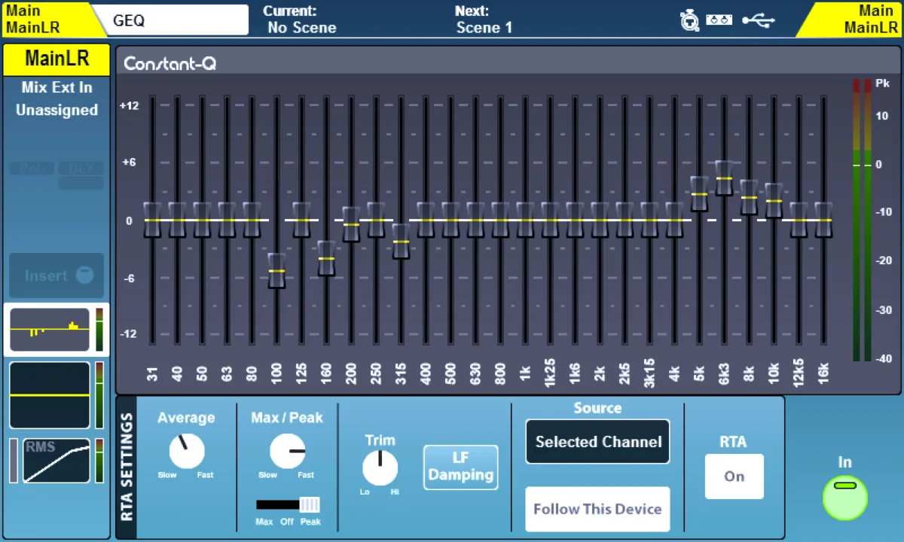Click the 80 Hz fader

252,220
